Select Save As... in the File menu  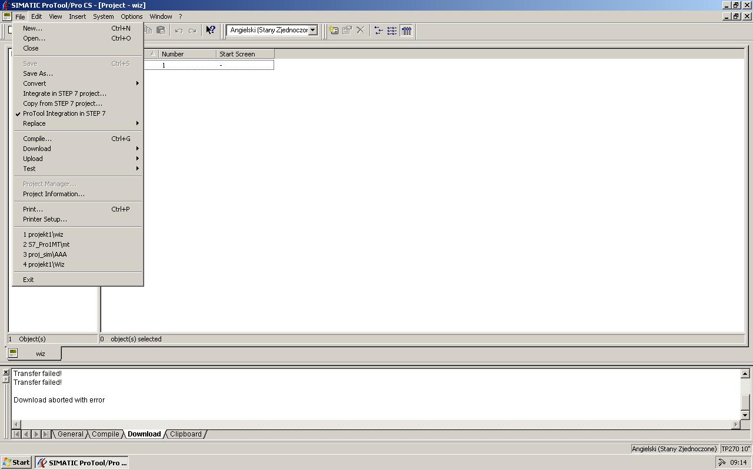(x=78, y=73)
